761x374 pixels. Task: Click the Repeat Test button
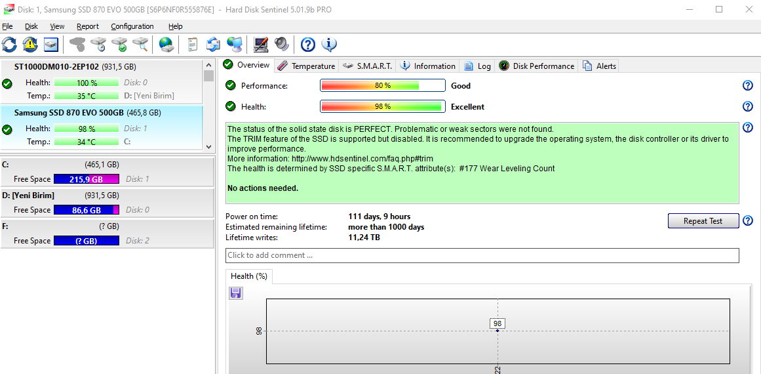click(x=703, y=220)
